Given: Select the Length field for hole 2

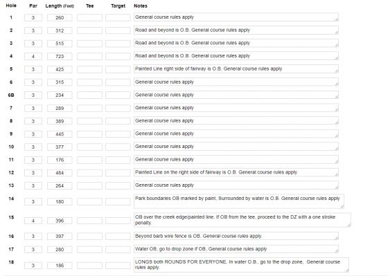Looking at the screenshot, I should [x=60, y=30].
